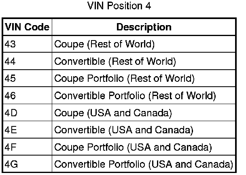Select the VIN code cell '4F'
The height and width of the screenshot is (175, 246).
coord(11,147)
